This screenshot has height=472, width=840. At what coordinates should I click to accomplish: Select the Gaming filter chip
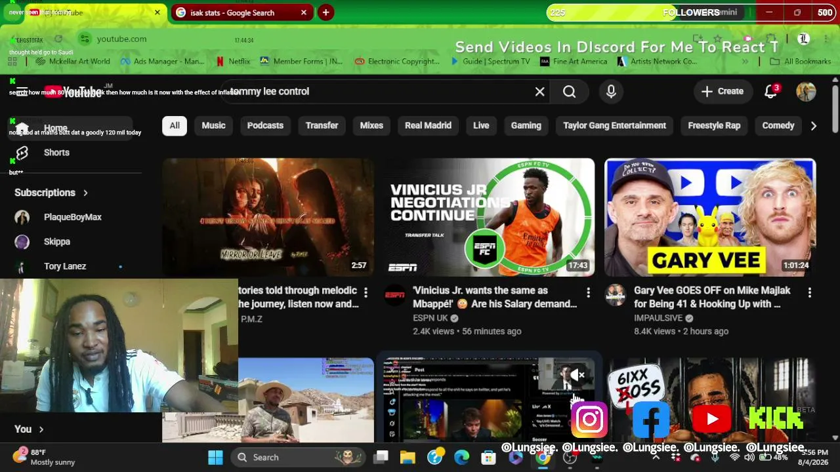pos(526,126)
